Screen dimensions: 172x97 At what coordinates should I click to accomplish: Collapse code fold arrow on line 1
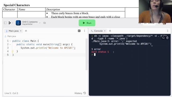coord(10,41)
